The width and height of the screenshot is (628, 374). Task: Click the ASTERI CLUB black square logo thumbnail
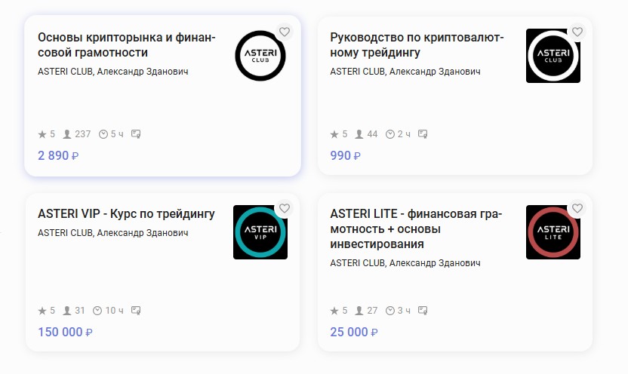[553, 55]
